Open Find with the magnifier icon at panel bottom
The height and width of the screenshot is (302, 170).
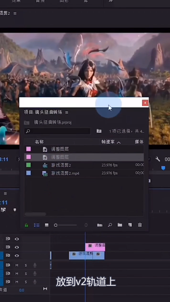click(x=110, y=225)
